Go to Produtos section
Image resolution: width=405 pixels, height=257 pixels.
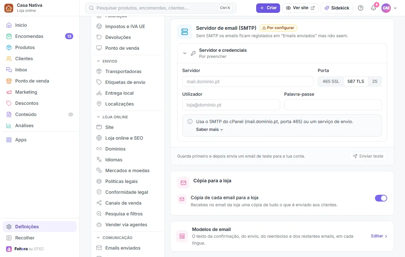[x=39, y=47]
